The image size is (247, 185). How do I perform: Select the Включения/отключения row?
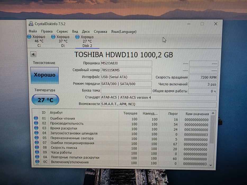pyautogui.click(x=121, y=163)
